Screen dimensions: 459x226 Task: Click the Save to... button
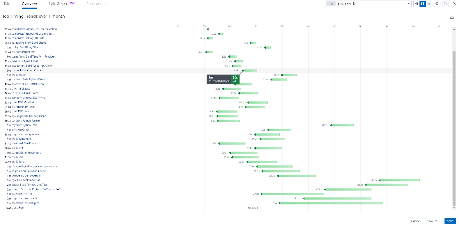pos(433,221)
